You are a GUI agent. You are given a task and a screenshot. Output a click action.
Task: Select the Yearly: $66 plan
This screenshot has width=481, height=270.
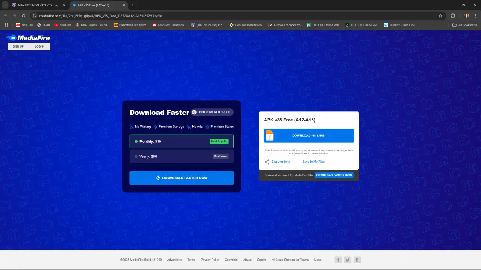point(182,156)
